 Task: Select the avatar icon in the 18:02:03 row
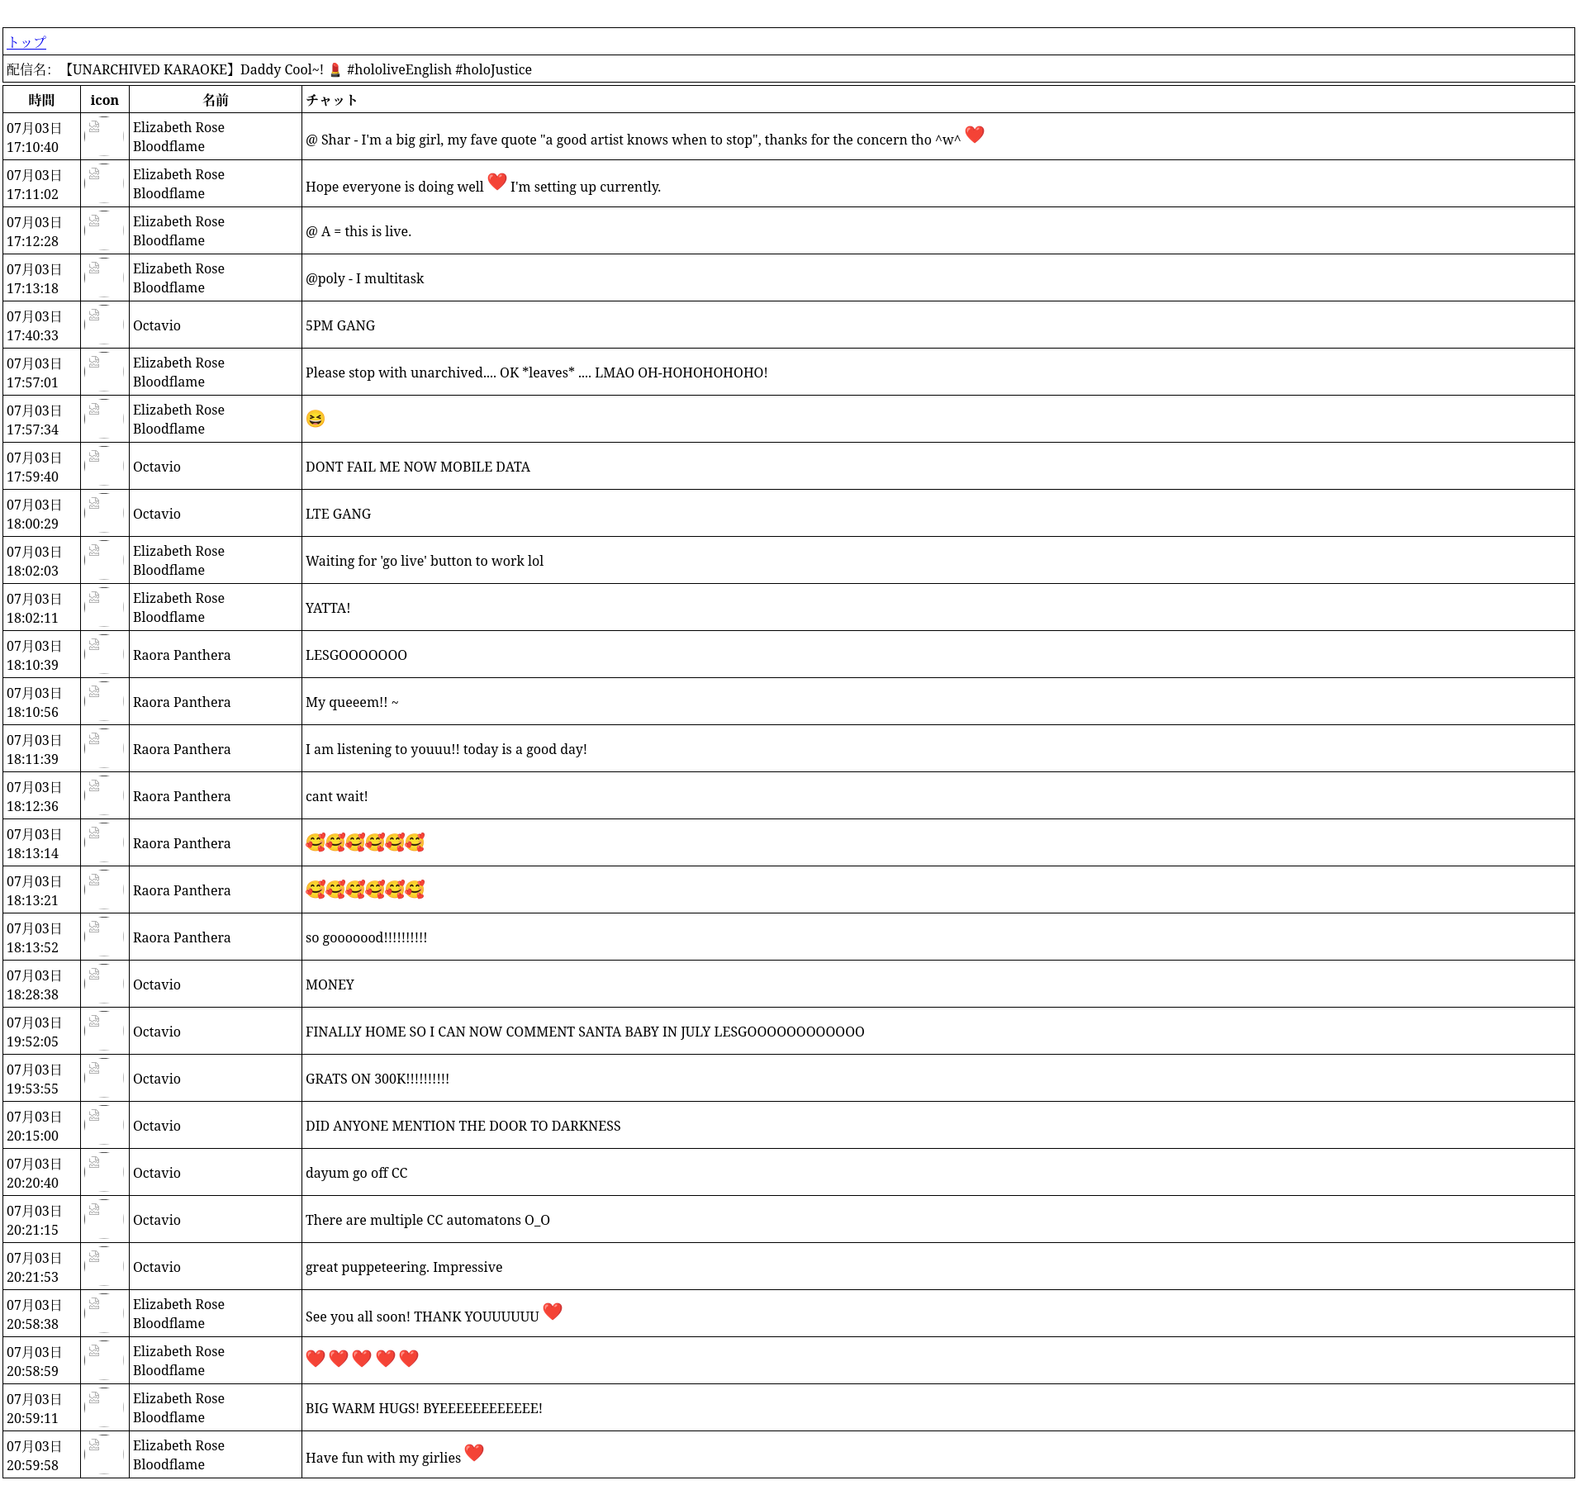[x=104, y=560]
